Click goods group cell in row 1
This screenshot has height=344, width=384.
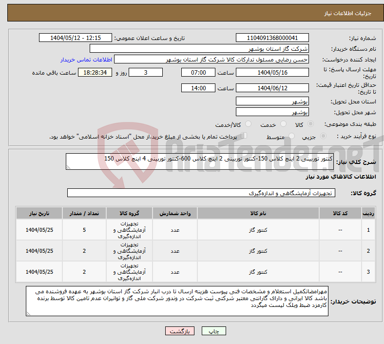point(129,230)
